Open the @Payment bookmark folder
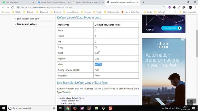This screenshot has height=111, width=198. pos(42,12)
